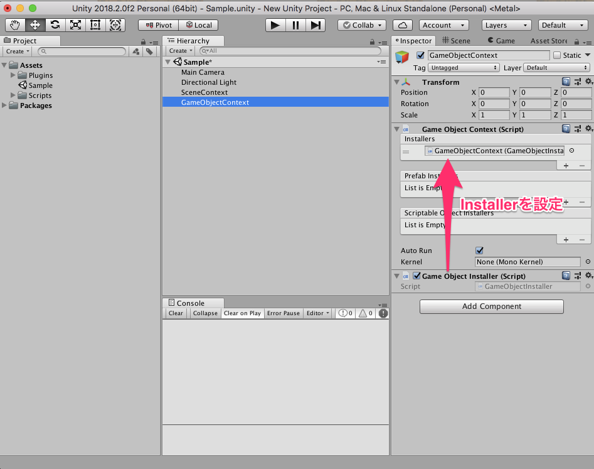Screen dimensions: 594x469
Task: Start Play mode
Action: click(x=275, y=25)
